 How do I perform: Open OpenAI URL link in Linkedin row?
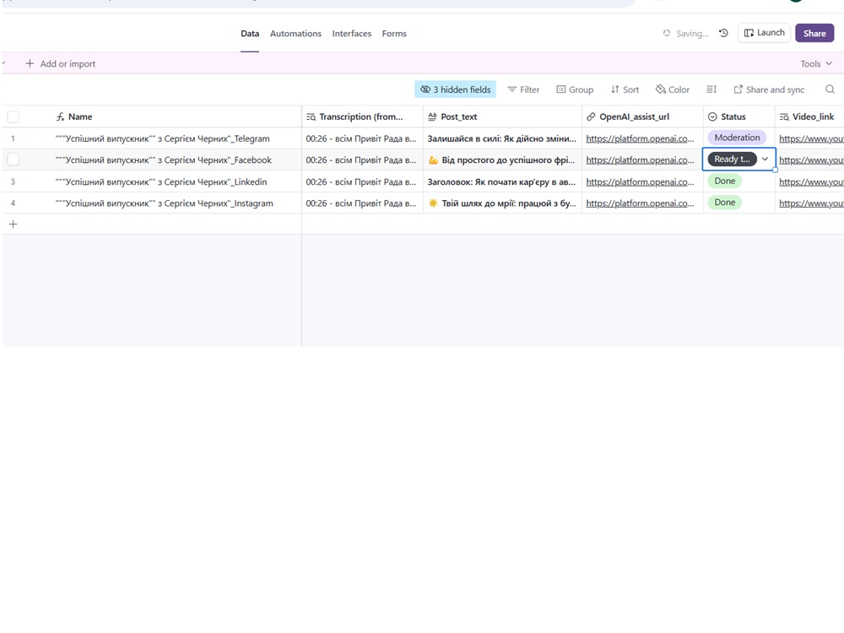click(640, 182)
